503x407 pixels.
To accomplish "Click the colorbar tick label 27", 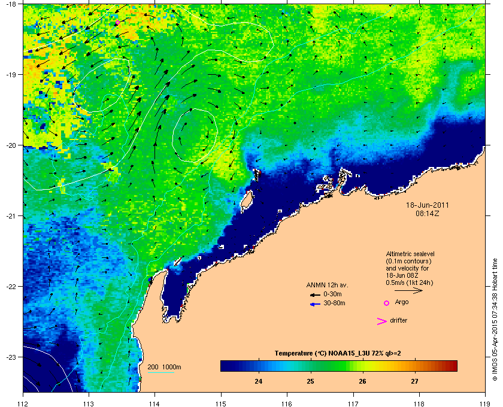I will click(415, 381).
